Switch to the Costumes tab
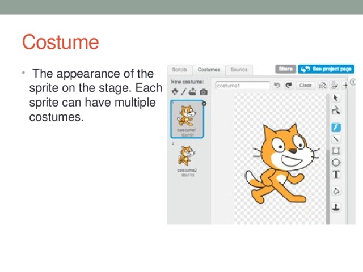Viewport: 363px width, 272px height. pyautogui.click(x=209, y=70)
